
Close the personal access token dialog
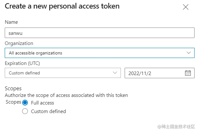coord(186,7)
